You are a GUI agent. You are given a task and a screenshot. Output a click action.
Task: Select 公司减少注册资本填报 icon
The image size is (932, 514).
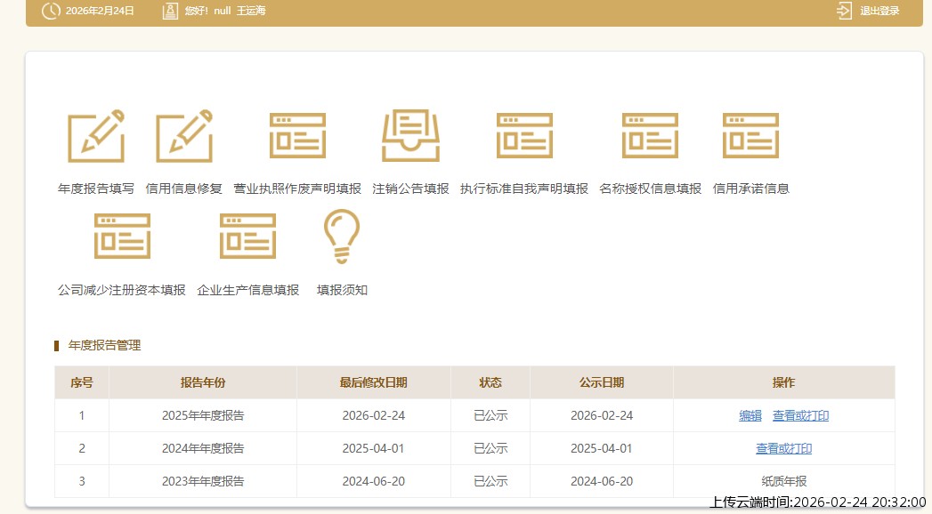(122, 236)
